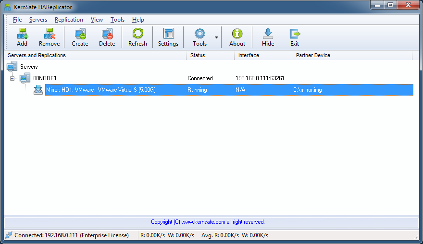Expand the Tools dropdown arrow

point(216,37)
